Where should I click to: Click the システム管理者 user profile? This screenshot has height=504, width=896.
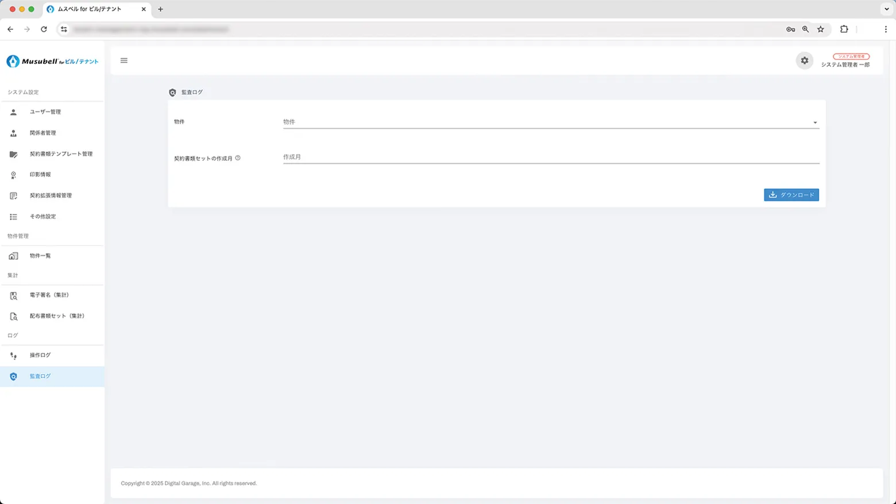(845, 61)
